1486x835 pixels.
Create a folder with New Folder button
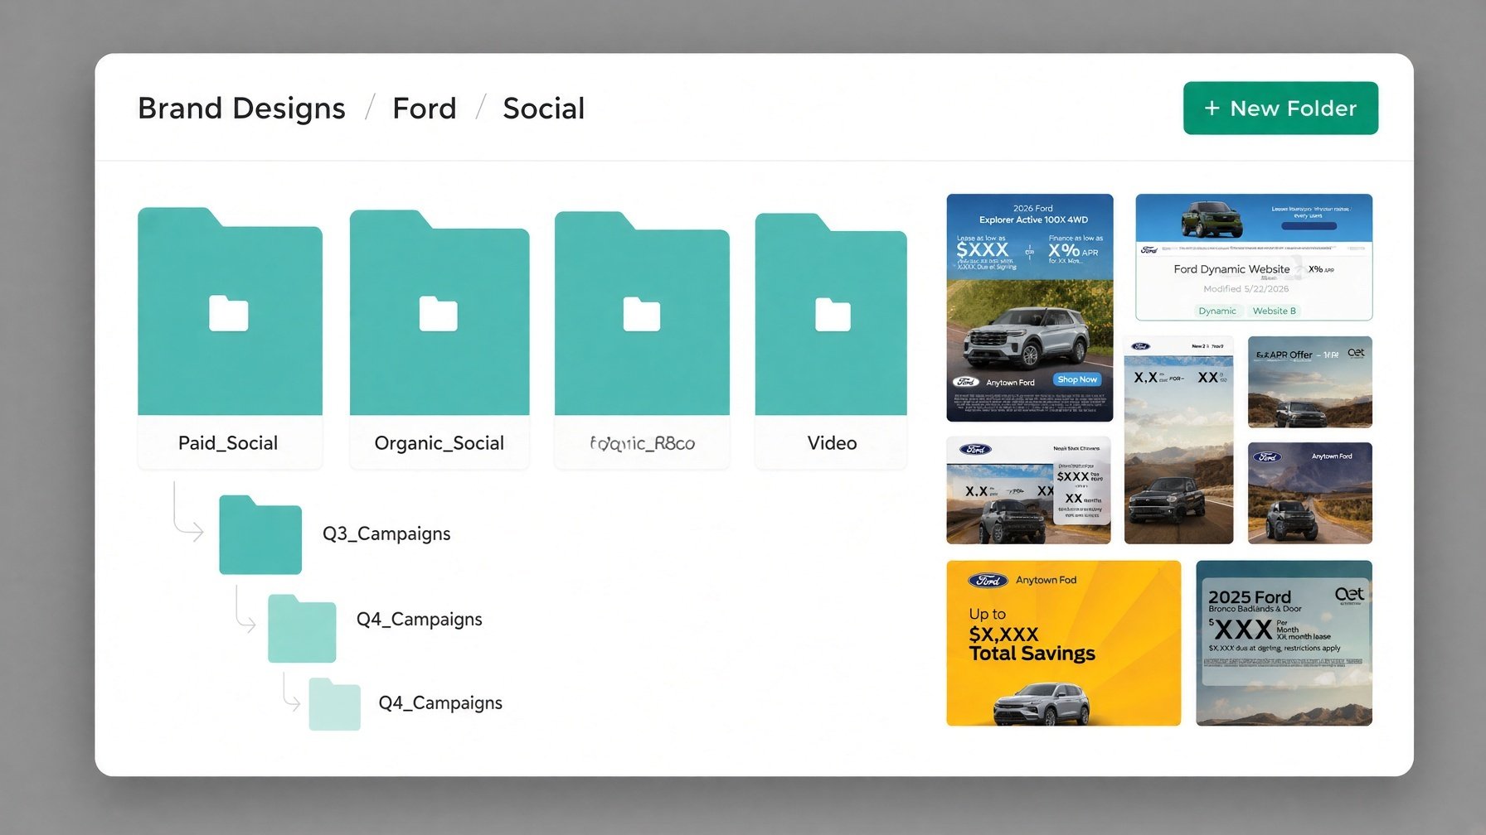pos(1280,108)
